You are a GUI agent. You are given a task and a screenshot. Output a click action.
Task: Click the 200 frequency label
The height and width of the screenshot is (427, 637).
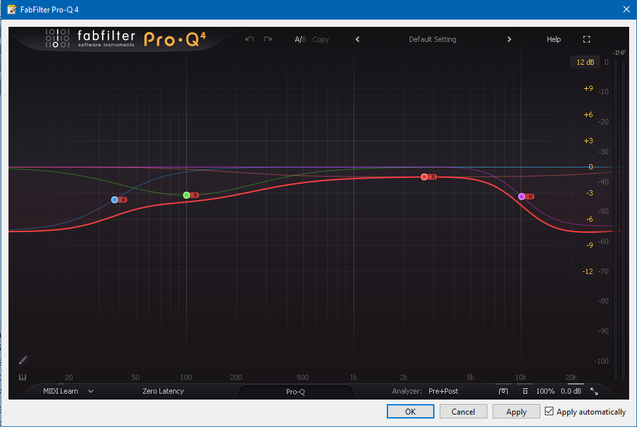click(x=236, y=377)
